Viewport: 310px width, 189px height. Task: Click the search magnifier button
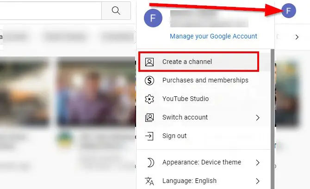point(116,11)
